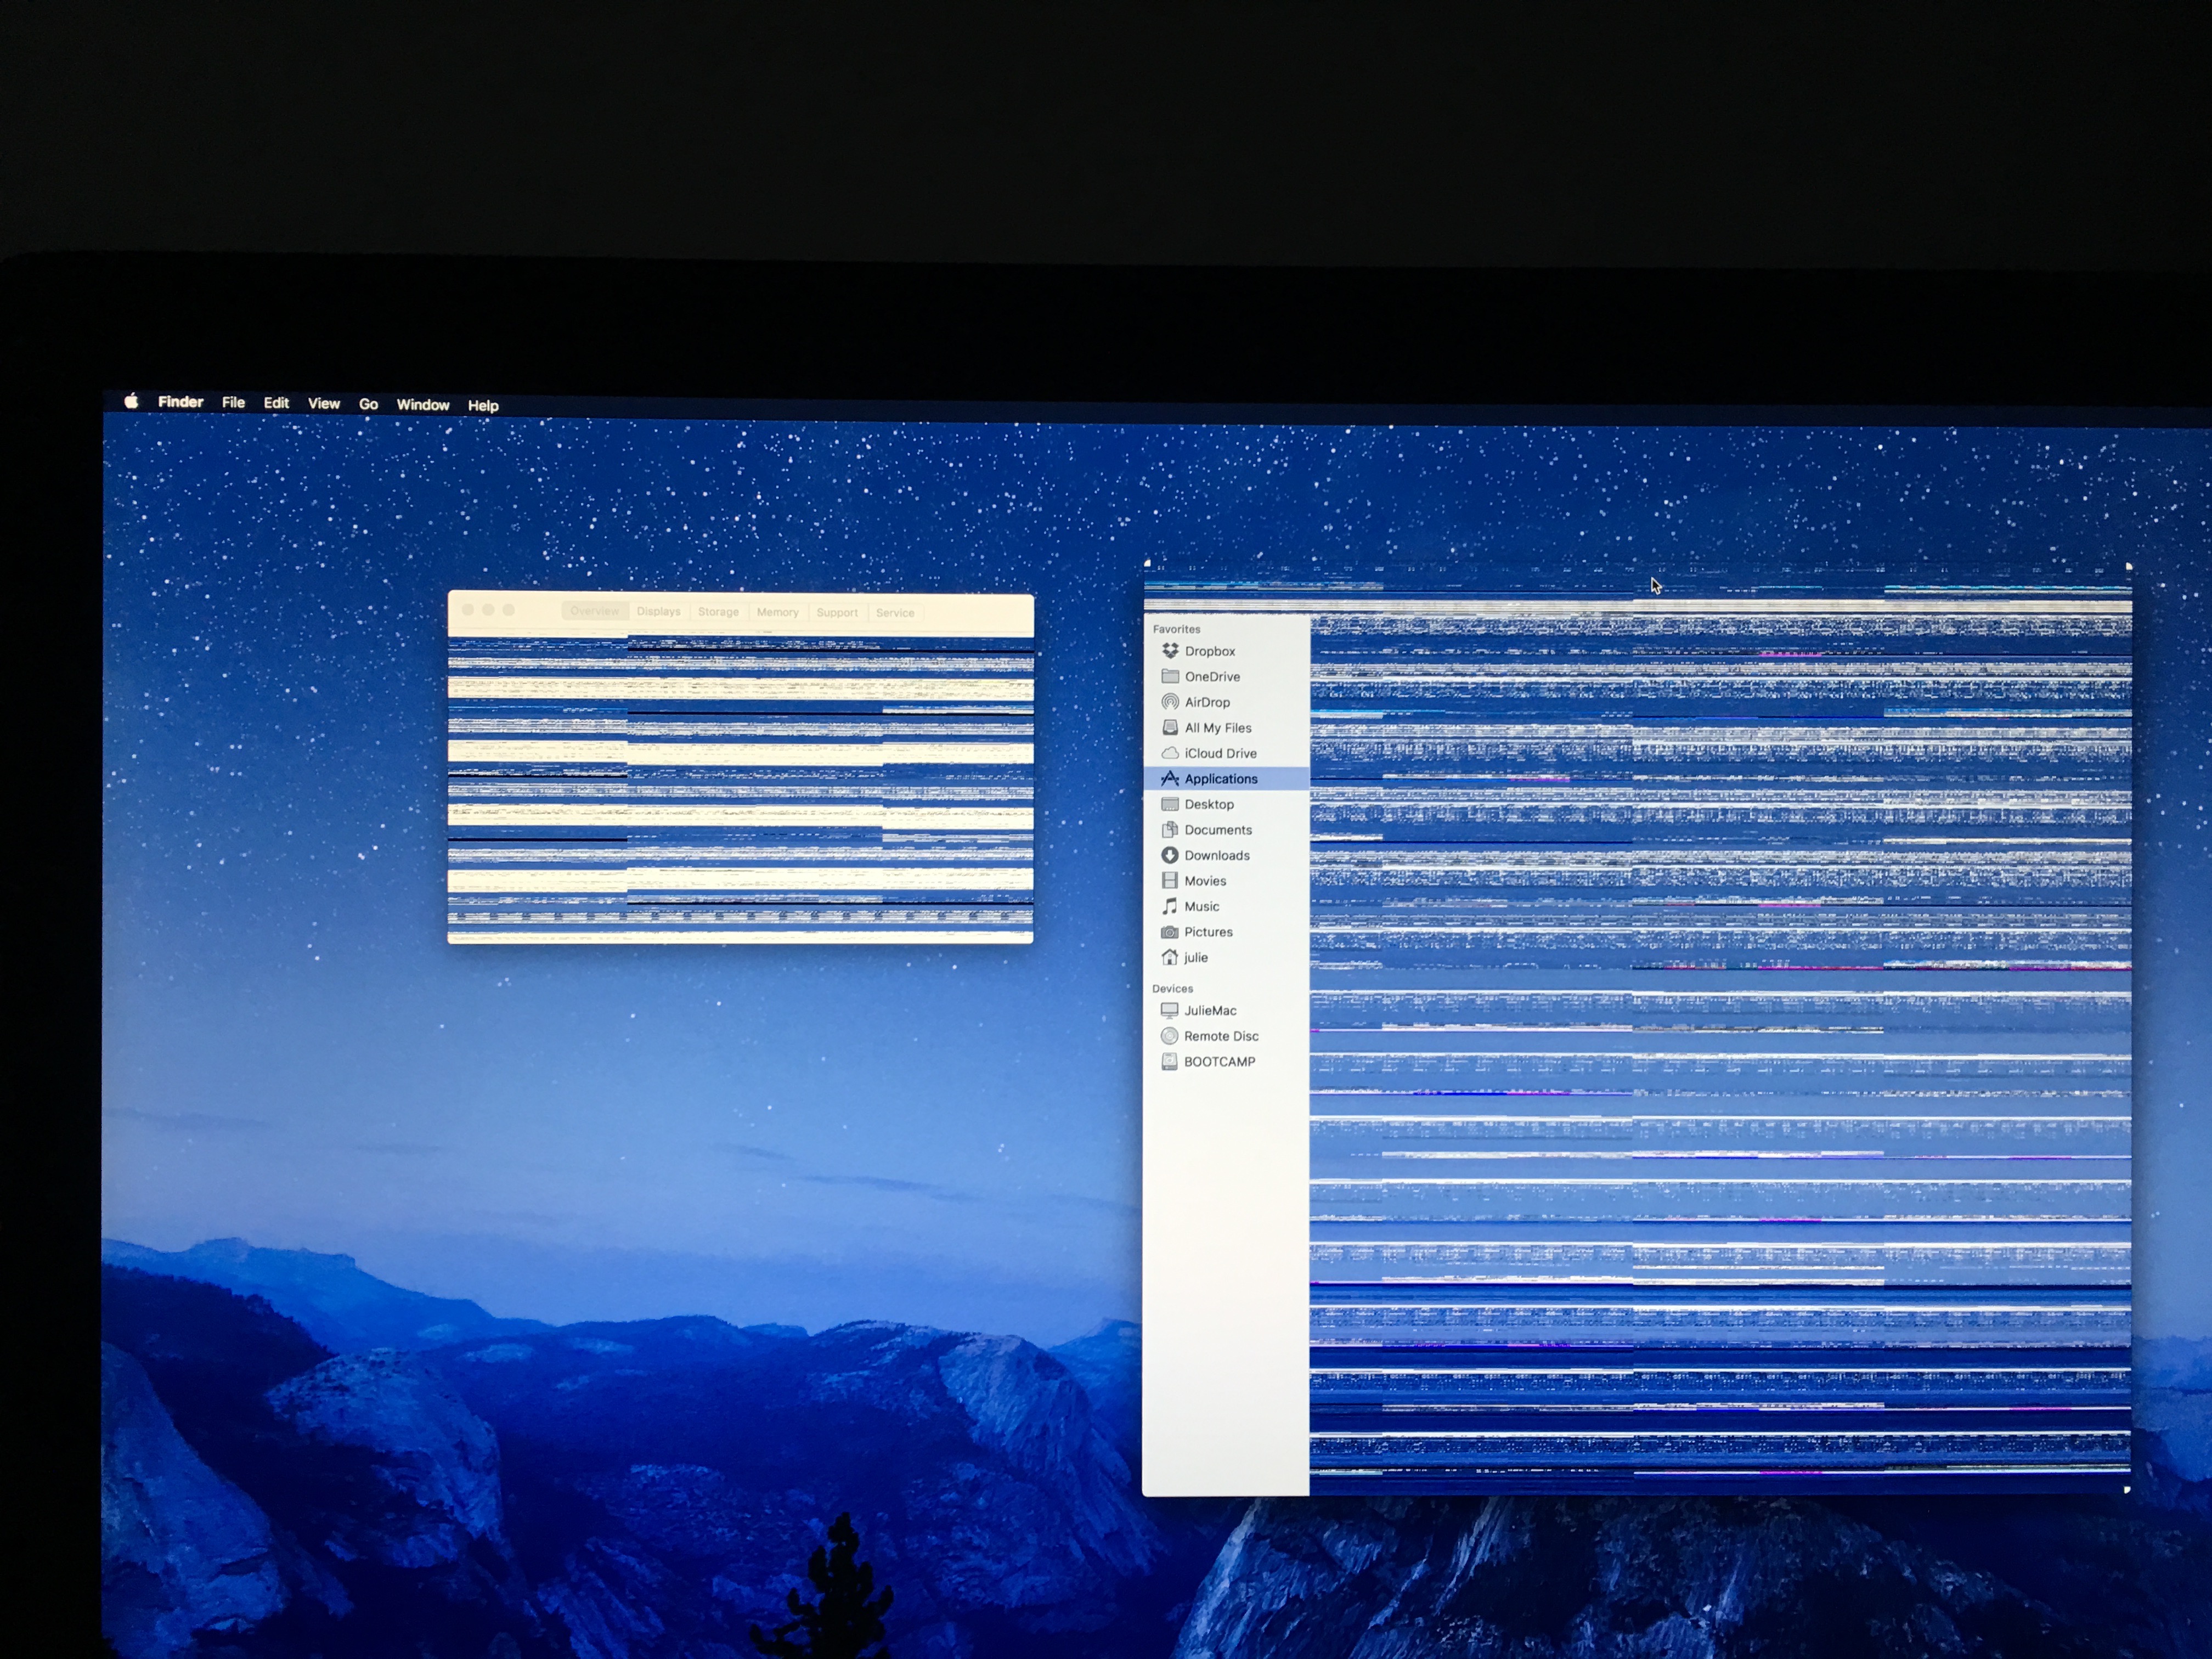Click the Devices section header
The width and height of the screenshot is (2212, 1659).
[1172, 988]
